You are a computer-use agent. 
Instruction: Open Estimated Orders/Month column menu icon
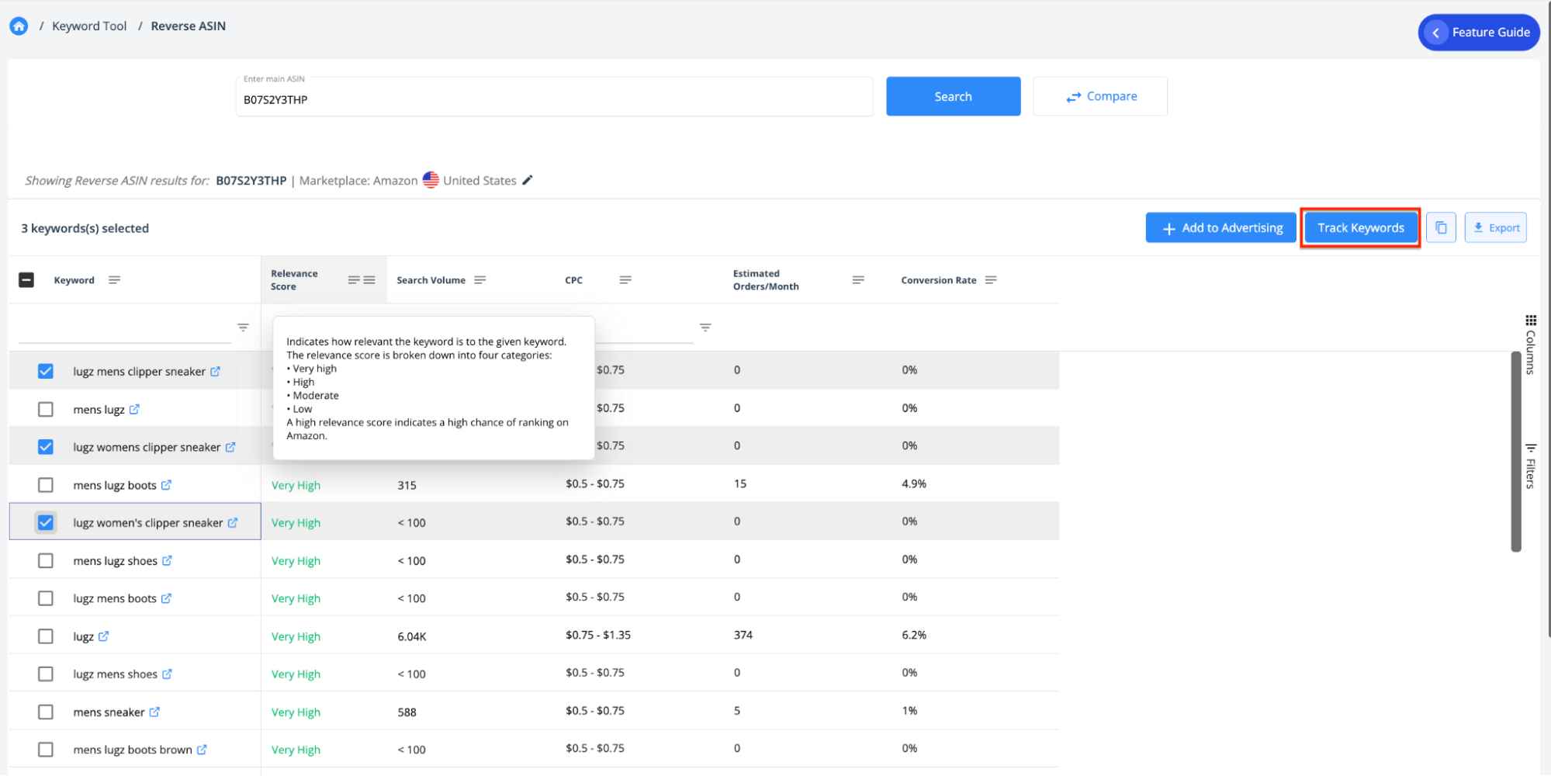(x=858, y=280)
